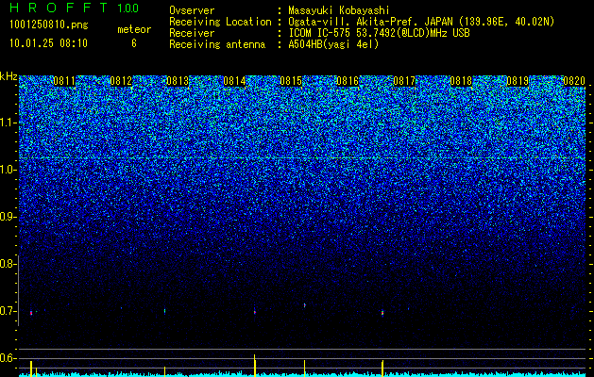The width and height of the screenshot is (594, 377).
Task: Click the 0813 time marker
Action: [178, 81]
